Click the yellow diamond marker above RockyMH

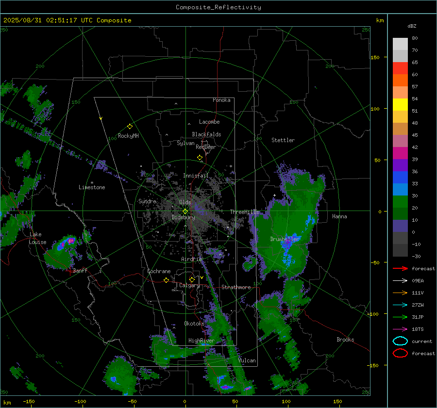pyautogui.click(x=130, y=127)
